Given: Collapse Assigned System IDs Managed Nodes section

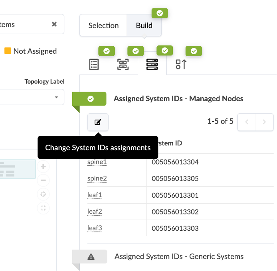Looking at the screenshot, I should click(90, 99).
